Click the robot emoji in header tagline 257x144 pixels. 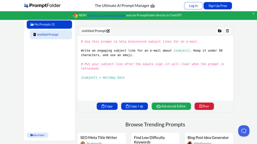pos(153,5)
